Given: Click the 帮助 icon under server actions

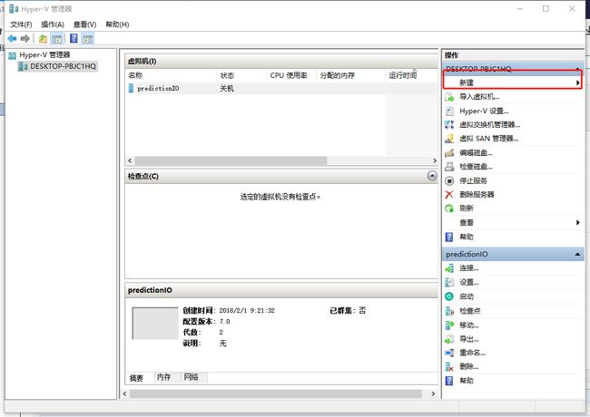Looking at the screenshot, I should point(449,237).
